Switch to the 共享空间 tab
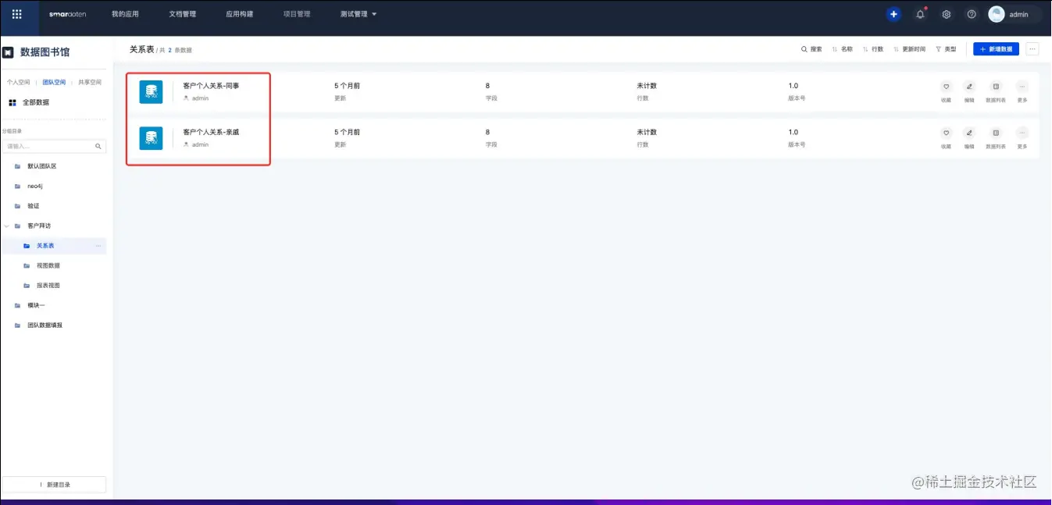This screenshot has height=505, width=1052. [x=90, y=82]
